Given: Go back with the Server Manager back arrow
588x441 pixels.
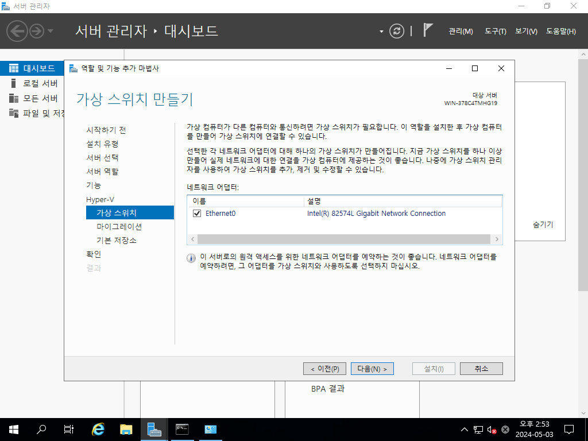Looking at the screenshot, I should coord(17,31).
